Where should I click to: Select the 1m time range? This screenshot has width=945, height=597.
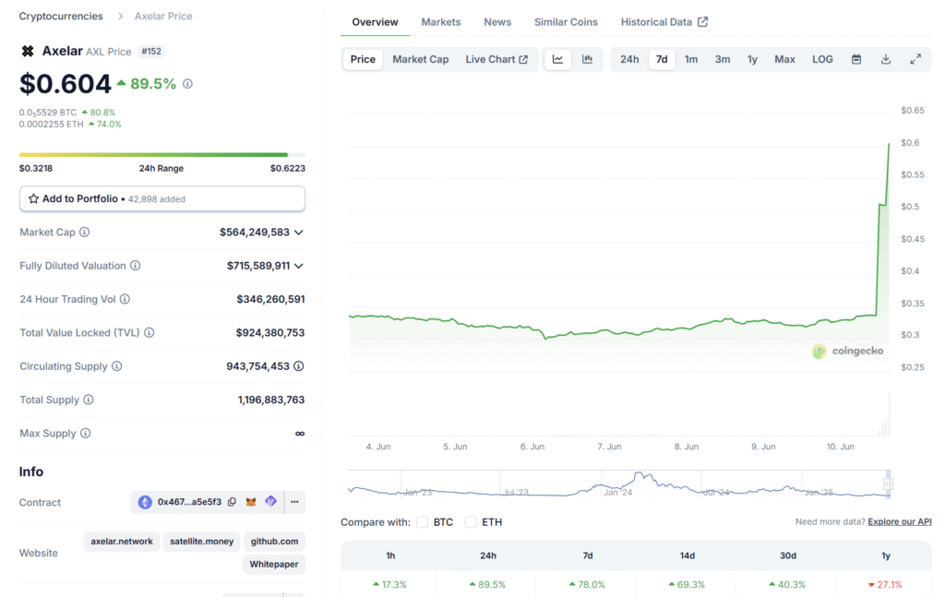pos(690,59)
